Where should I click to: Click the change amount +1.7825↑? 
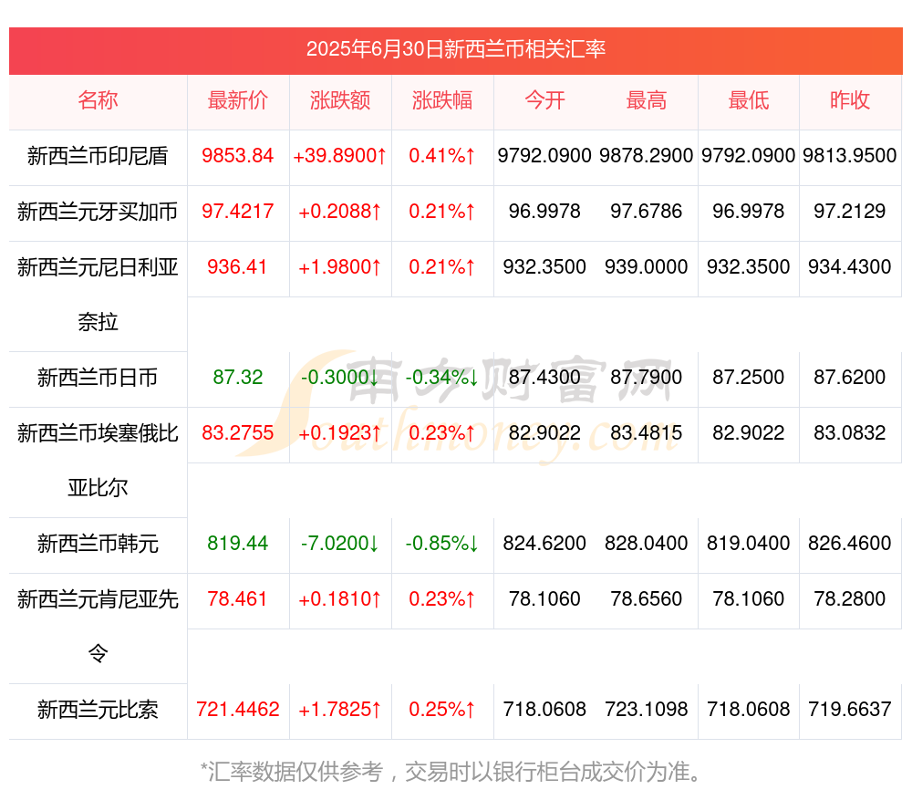340,710
